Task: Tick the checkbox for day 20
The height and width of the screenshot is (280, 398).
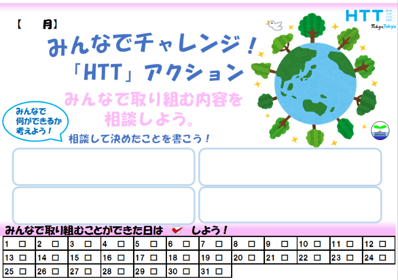Action: click(x=252, y=258)
